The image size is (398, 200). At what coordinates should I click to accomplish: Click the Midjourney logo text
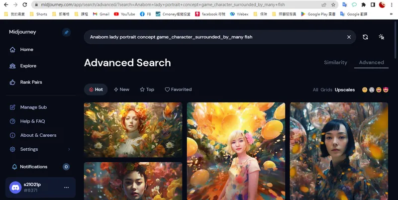(x=22, y=32)
